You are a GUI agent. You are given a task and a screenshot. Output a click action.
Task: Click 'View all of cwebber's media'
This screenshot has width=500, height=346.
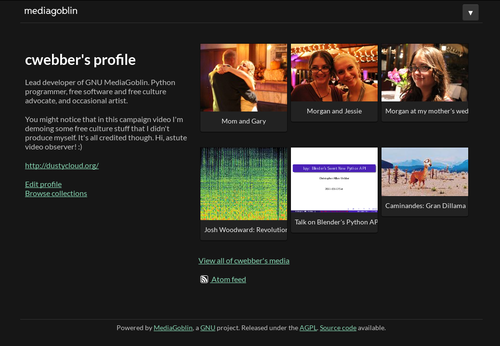point(244,260)
